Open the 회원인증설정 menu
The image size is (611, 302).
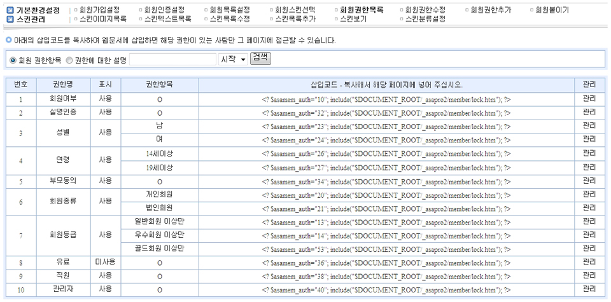pyautogui.click(x=164, y=10)
